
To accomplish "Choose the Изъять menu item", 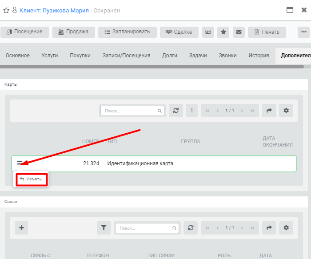I will click(32, 179).
